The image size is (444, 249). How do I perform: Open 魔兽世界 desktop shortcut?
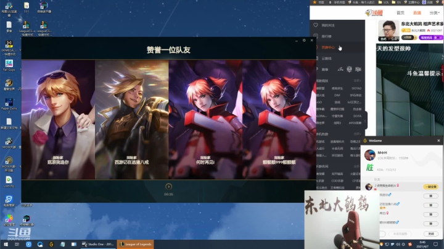[x=9, y=85]
